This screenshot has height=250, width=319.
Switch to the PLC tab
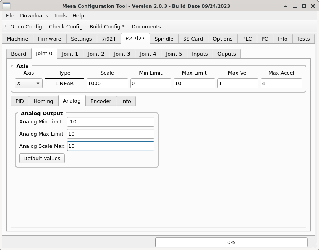[x=247, y=39]
